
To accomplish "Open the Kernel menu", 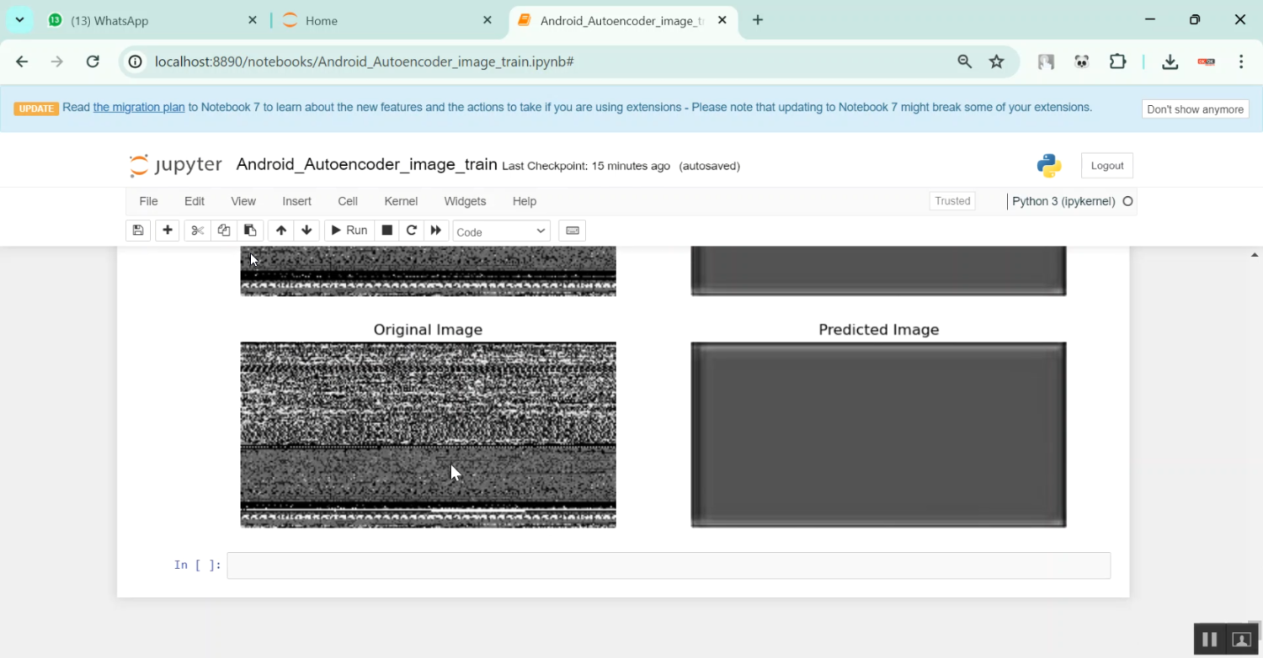I will pos(401,201).
